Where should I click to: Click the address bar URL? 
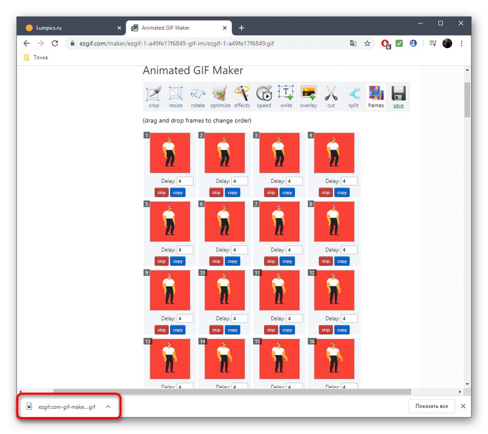[x=177, y=44]
